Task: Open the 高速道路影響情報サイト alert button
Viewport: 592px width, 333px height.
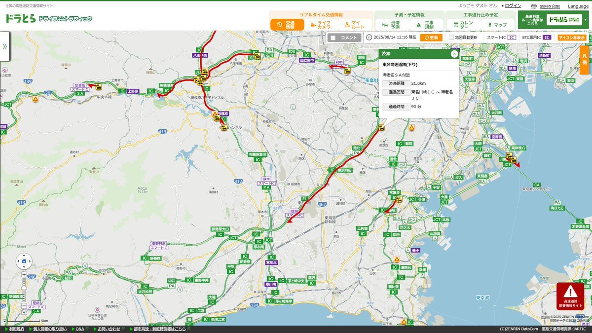Action: click(x=570, y=296)
